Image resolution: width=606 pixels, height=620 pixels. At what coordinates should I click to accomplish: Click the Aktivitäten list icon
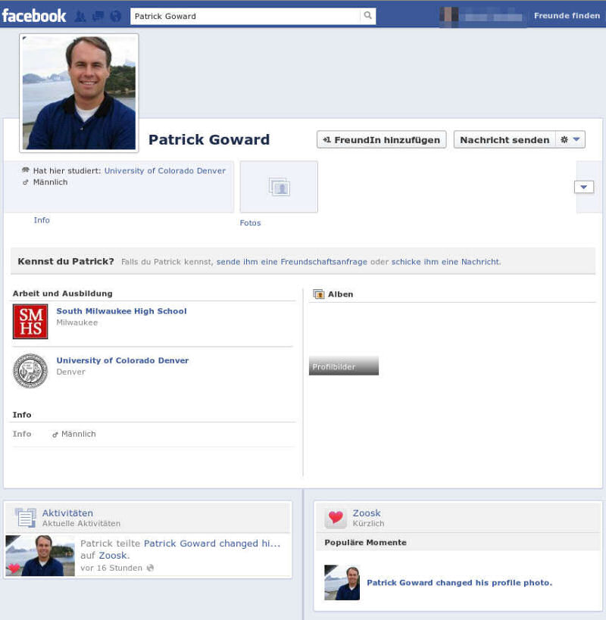point(26,518)
